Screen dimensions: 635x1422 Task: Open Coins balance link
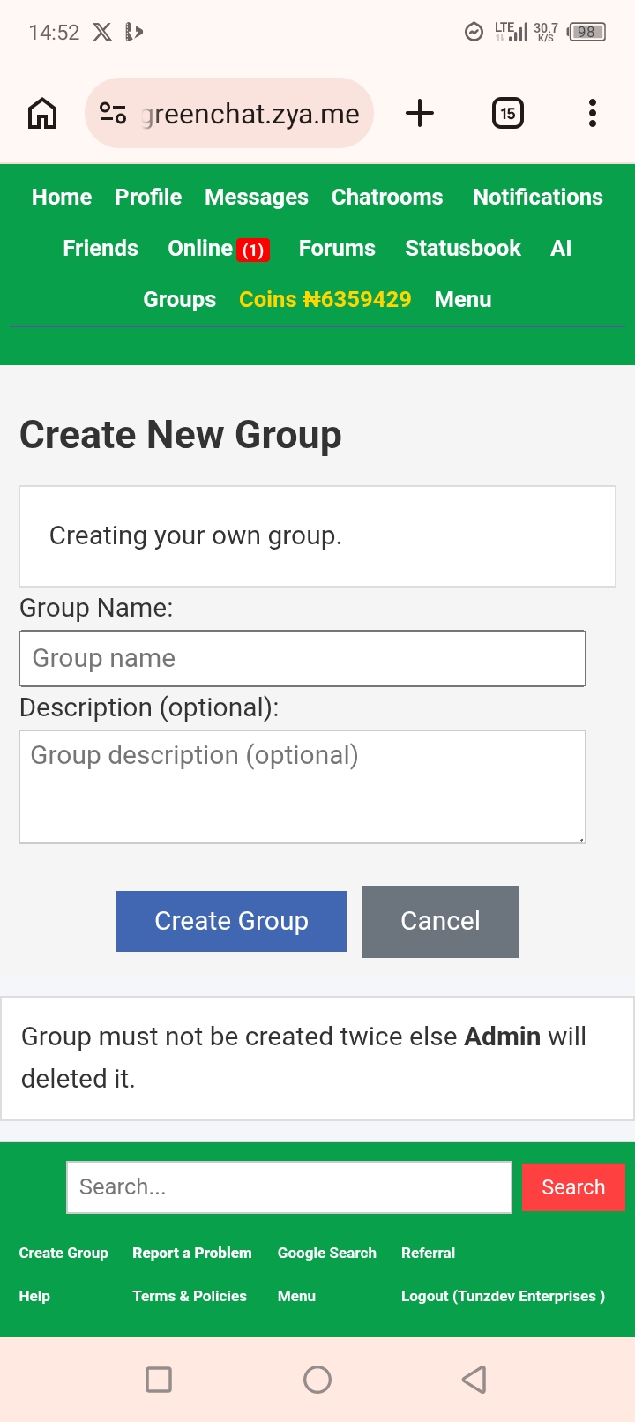(x=325, y=299)
